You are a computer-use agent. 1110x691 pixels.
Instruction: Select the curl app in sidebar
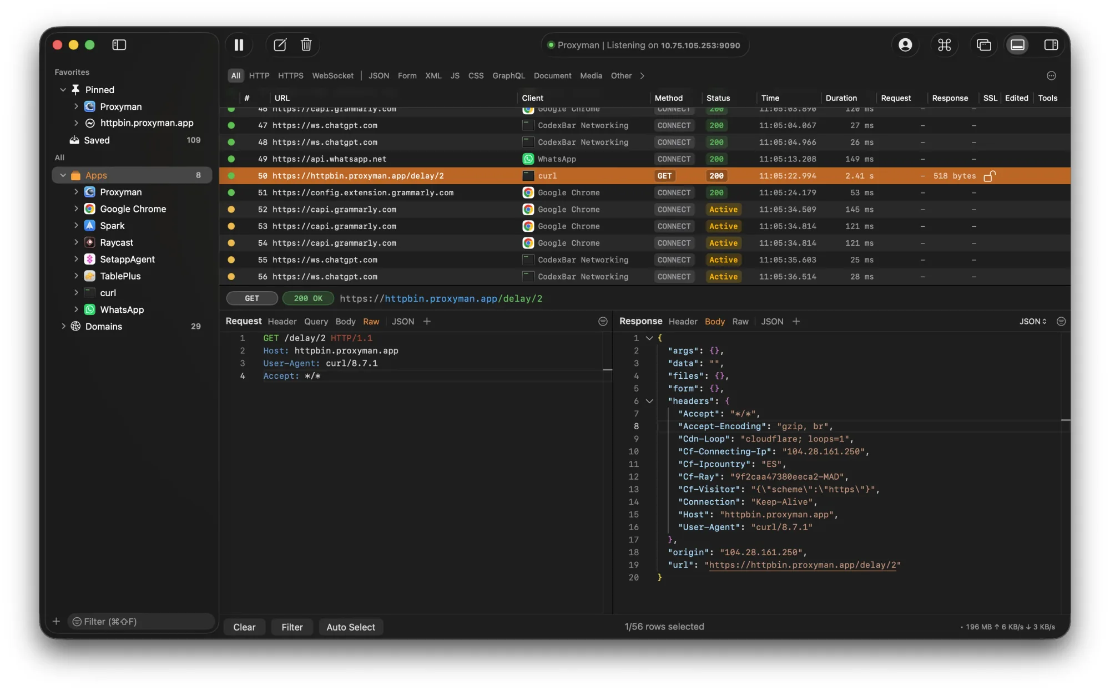tap(108, 293)
